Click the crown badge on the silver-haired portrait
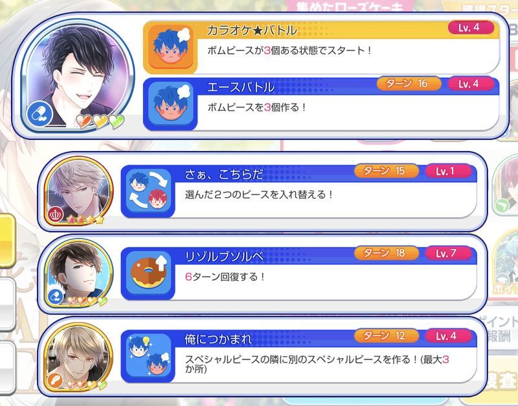518x406 pixels. coord(56,215)
